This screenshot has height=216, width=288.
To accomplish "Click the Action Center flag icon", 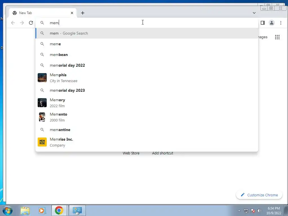I will pos(253,211).
